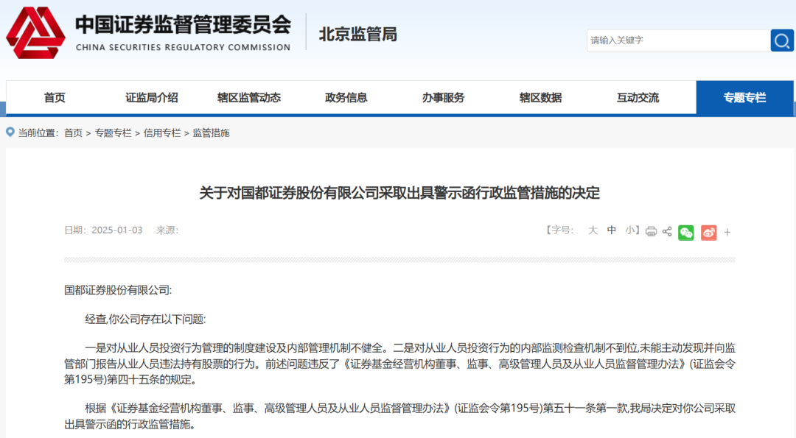
Task: Expand more sharing options plus icon
Action: [727, 232]
